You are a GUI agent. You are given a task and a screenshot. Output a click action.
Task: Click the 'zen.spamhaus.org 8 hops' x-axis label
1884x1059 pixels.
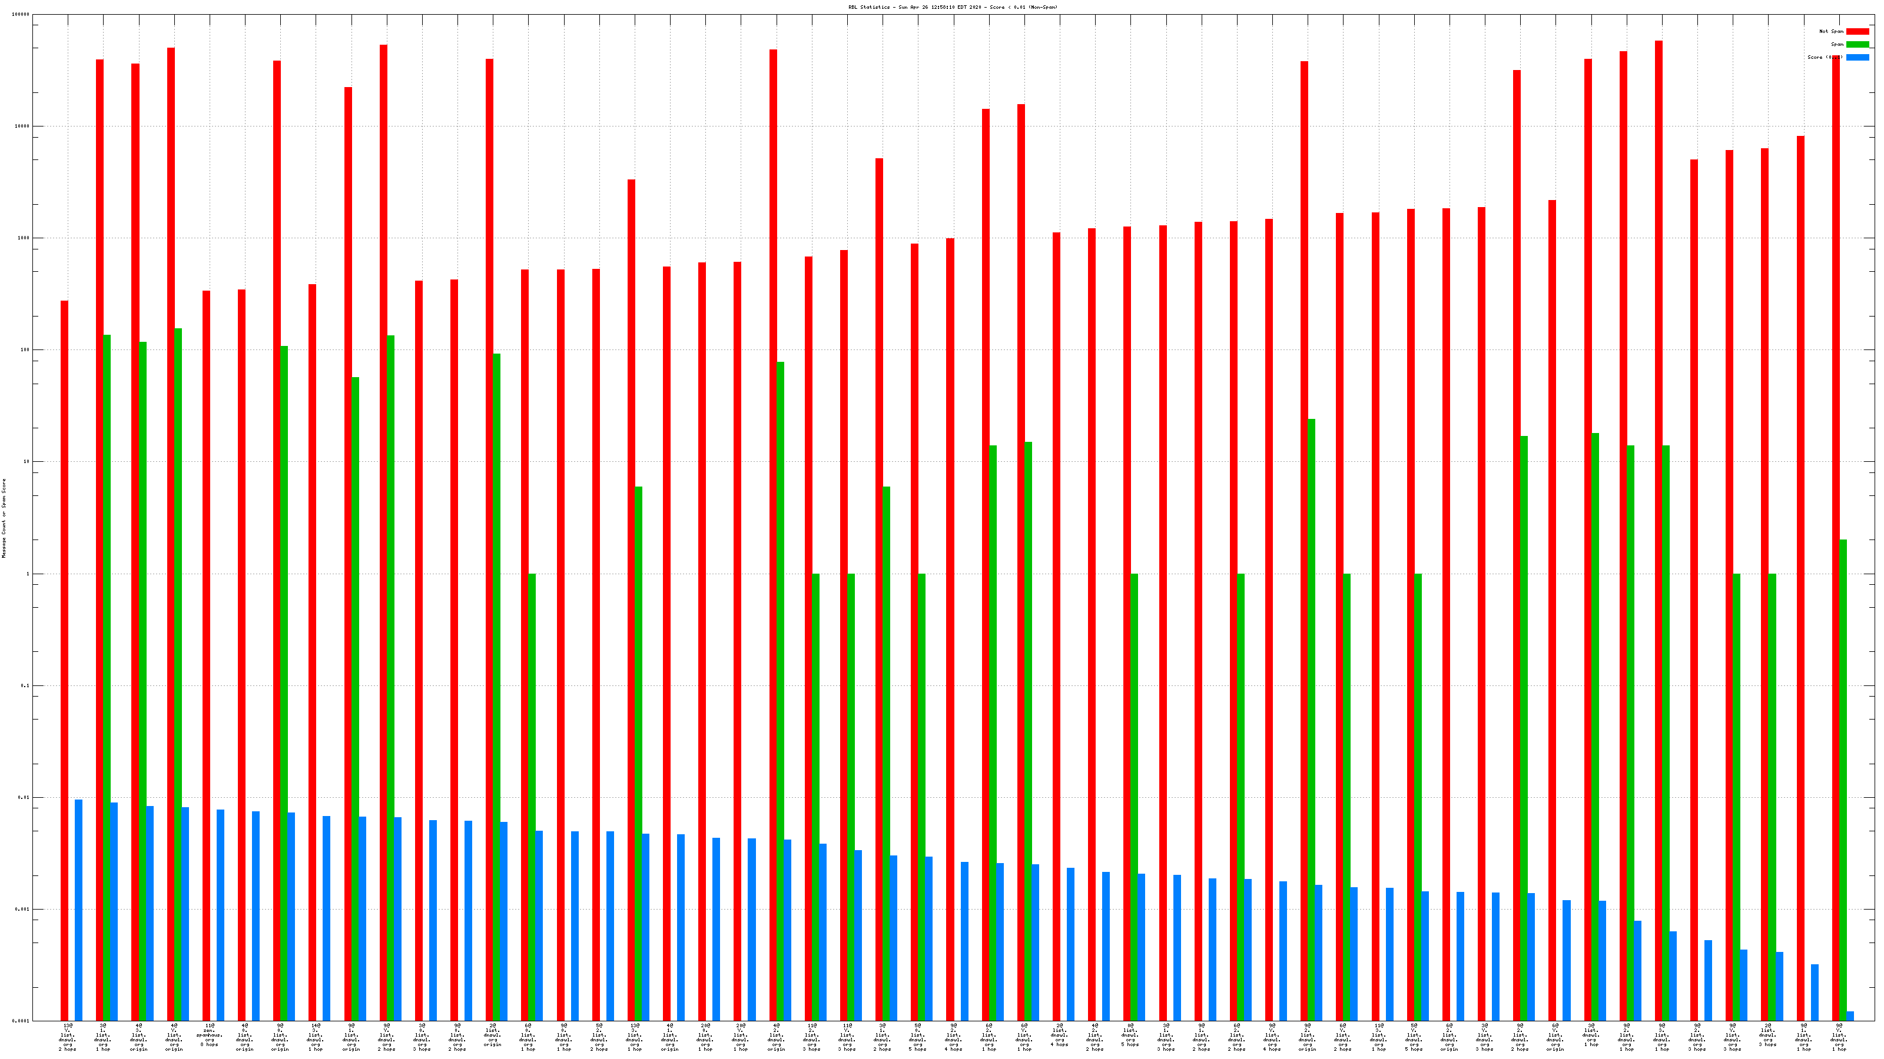(209, 1035)
